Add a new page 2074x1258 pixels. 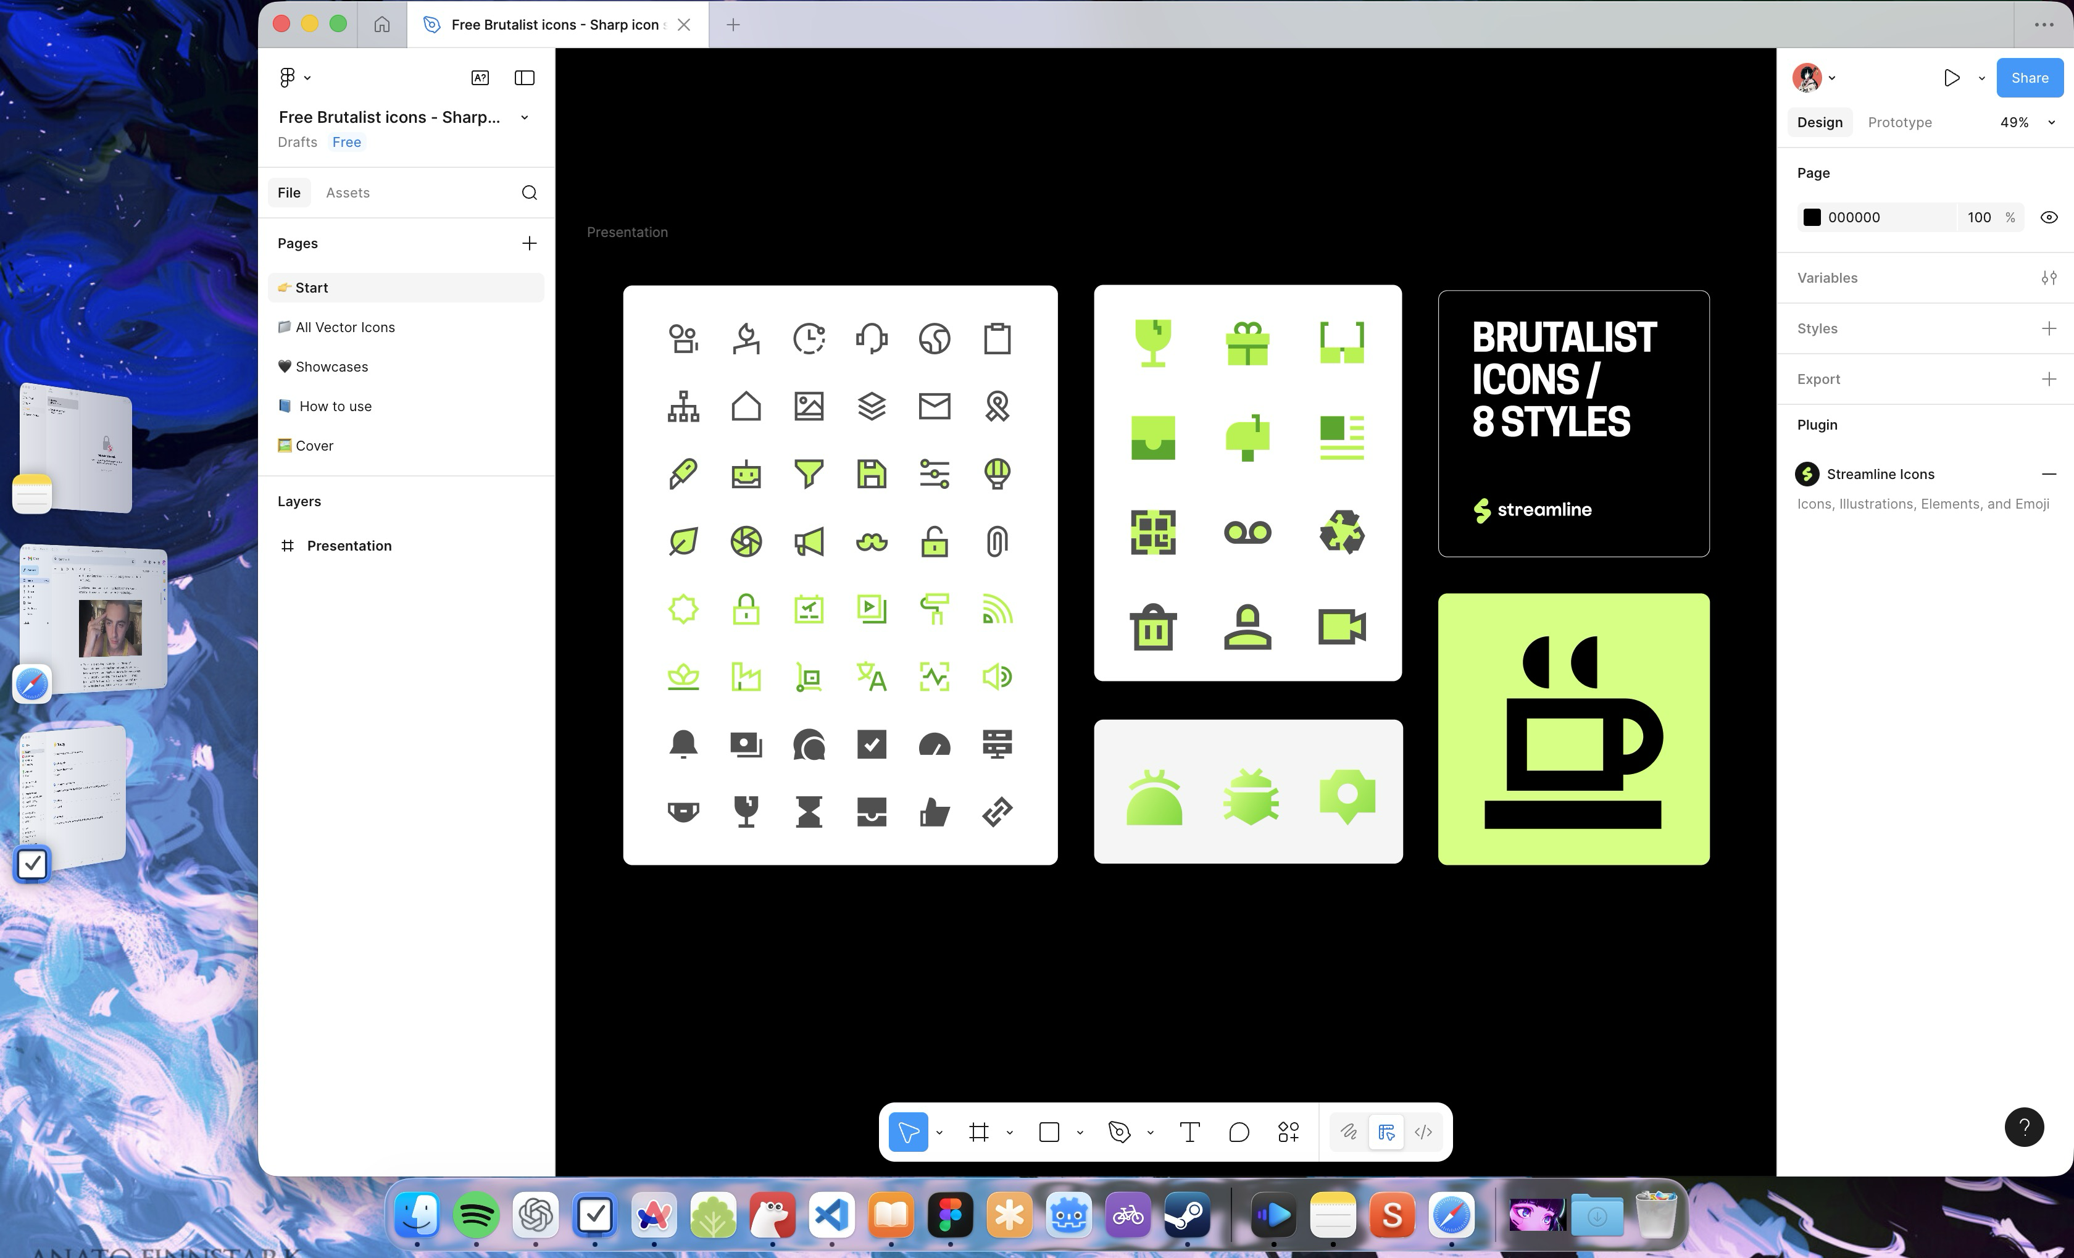pyautogui.click(x=530, y=243)
